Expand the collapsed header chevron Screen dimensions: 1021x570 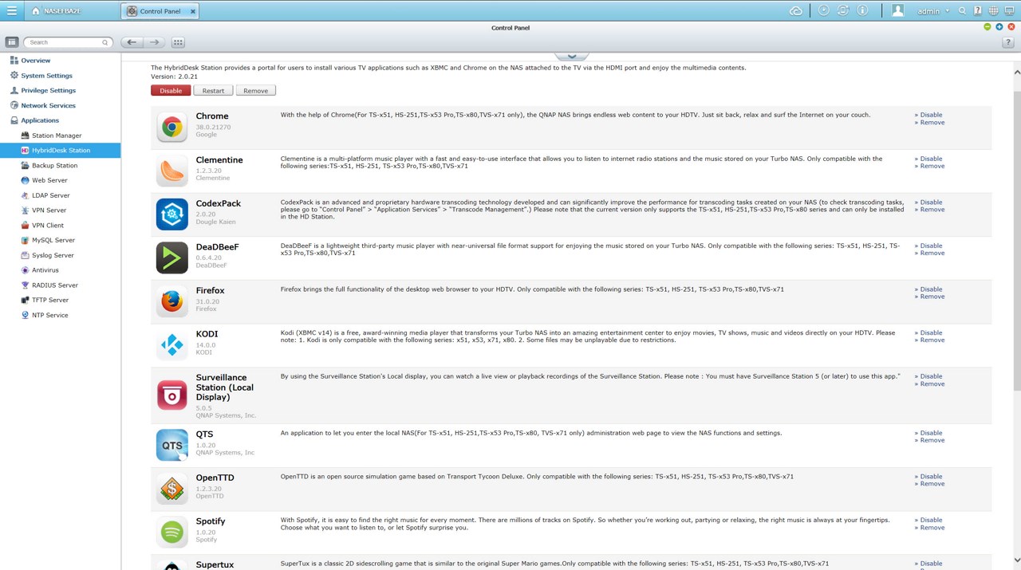coord(571,56)
